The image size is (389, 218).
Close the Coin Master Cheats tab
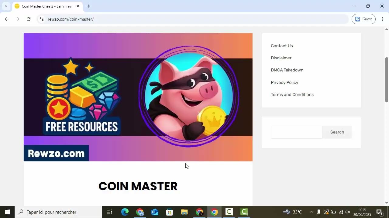(x=77, y=6)
